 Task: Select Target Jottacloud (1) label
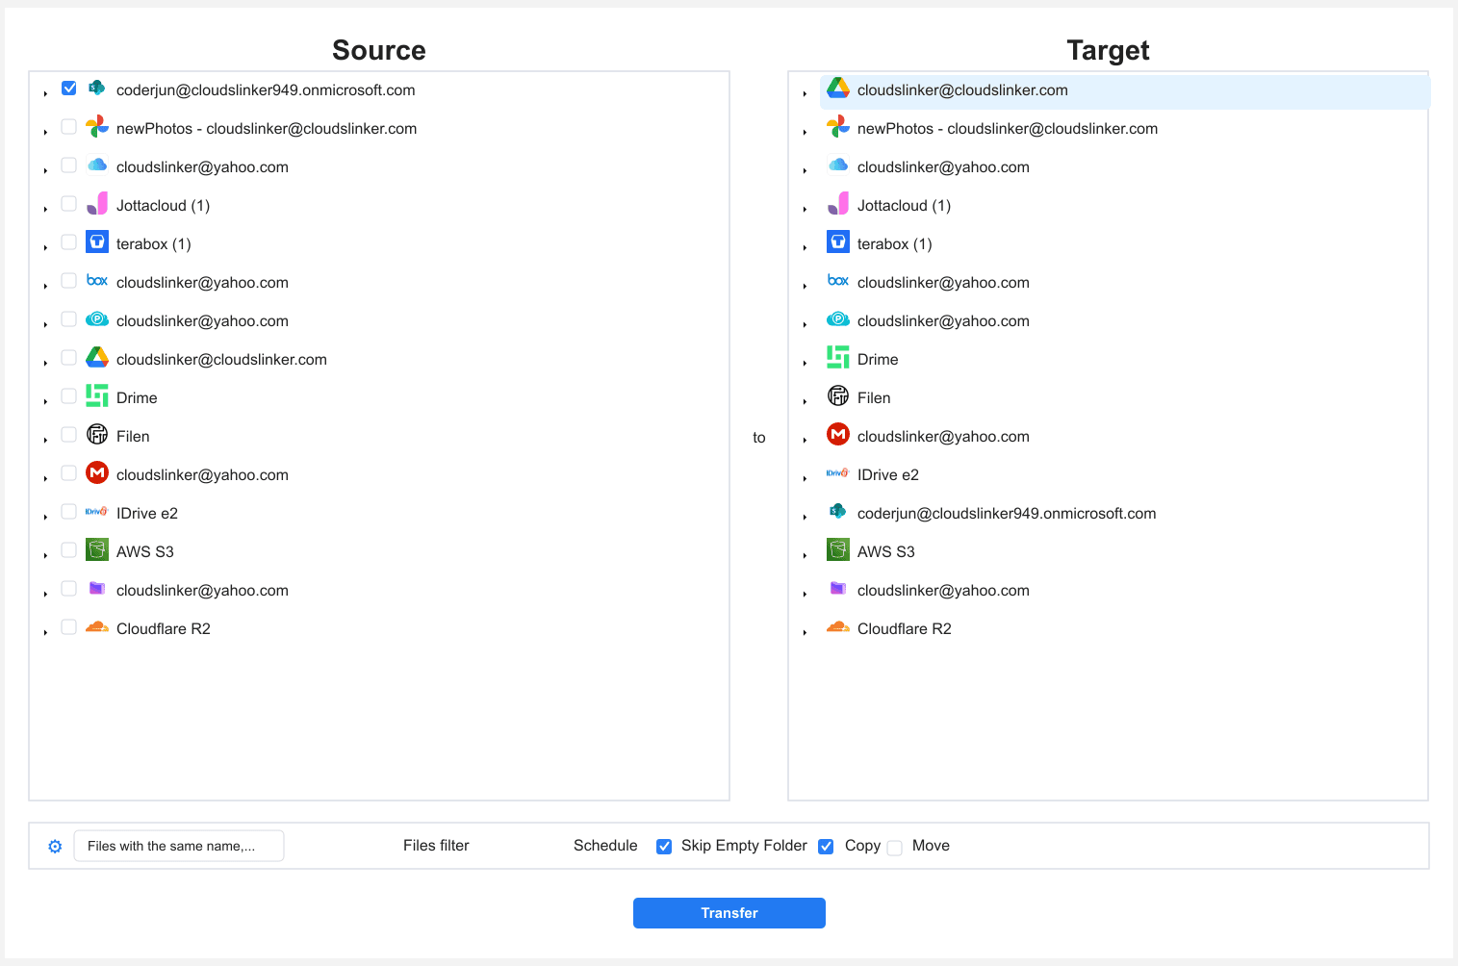click(904, 206)
